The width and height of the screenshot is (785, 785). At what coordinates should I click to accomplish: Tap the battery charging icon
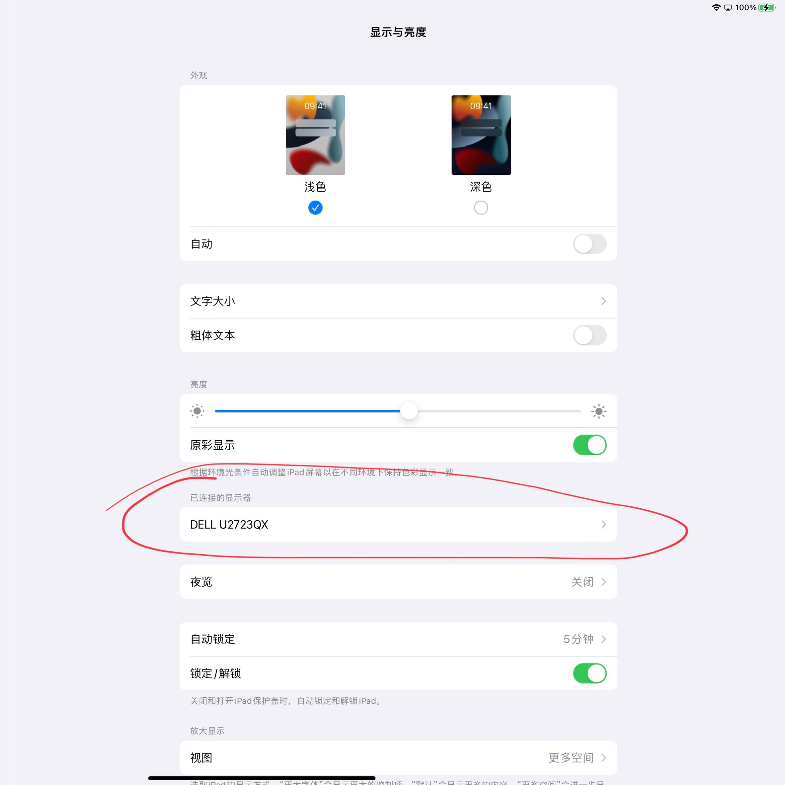[x=767, y=7]
